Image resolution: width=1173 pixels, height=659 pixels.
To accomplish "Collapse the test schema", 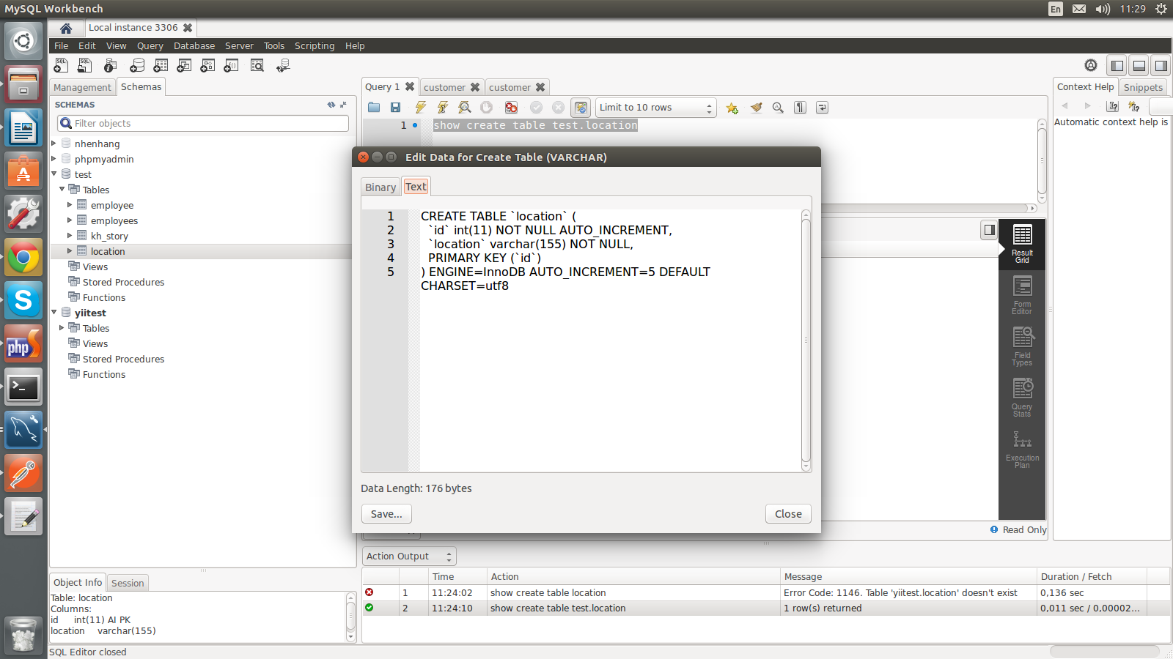I will pyautogui.click(x=54, y=174).
